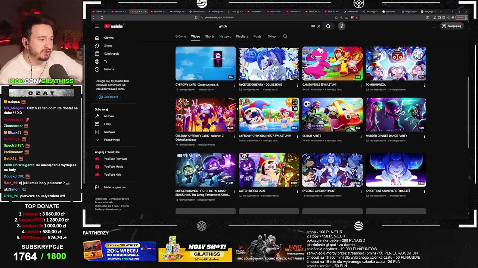This screenshot has height=268, width=478.
Task: Play GLITCH KARTS thumbnail
Action: [332, 115]
